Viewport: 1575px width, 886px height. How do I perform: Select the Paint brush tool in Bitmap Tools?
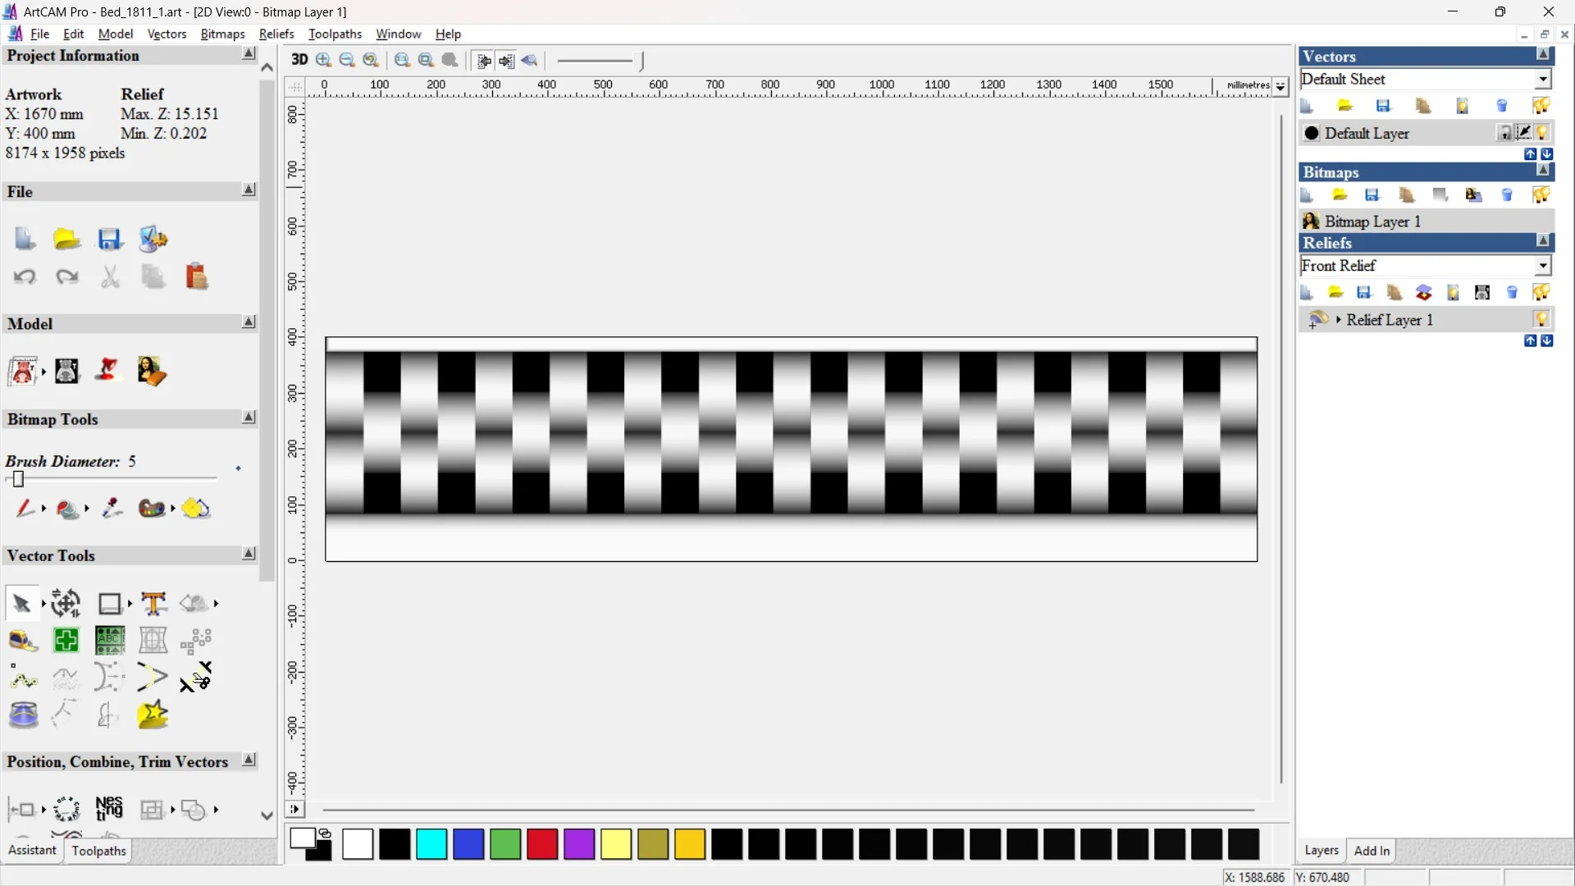(x=25, y=509)
